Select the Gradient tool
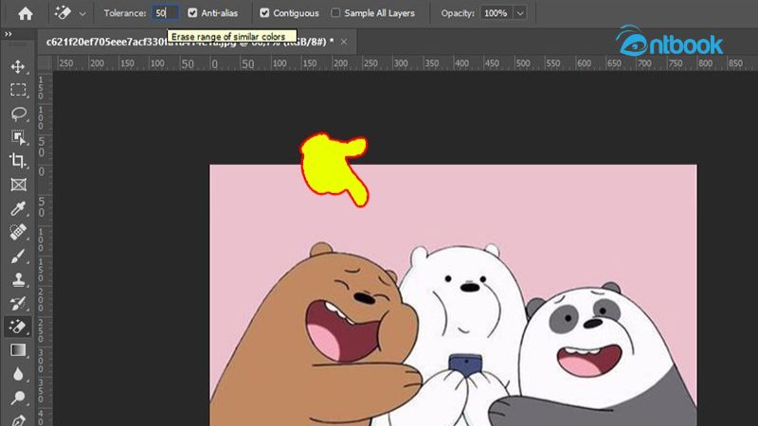 [18, 350]
